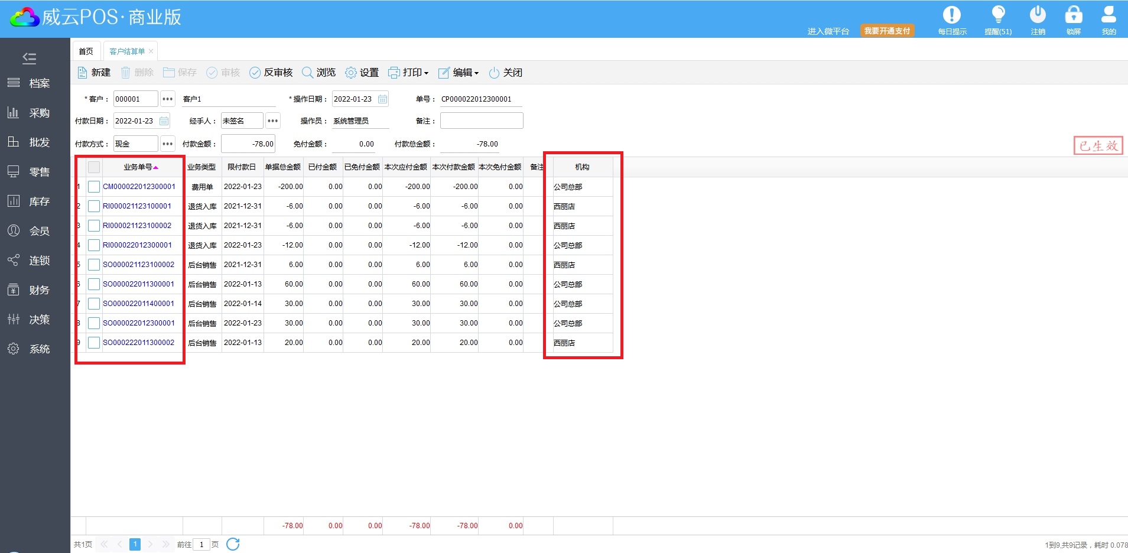Switch to the 首页 tab
Screen dimensions: 1128x553
[x=86, y=51]
